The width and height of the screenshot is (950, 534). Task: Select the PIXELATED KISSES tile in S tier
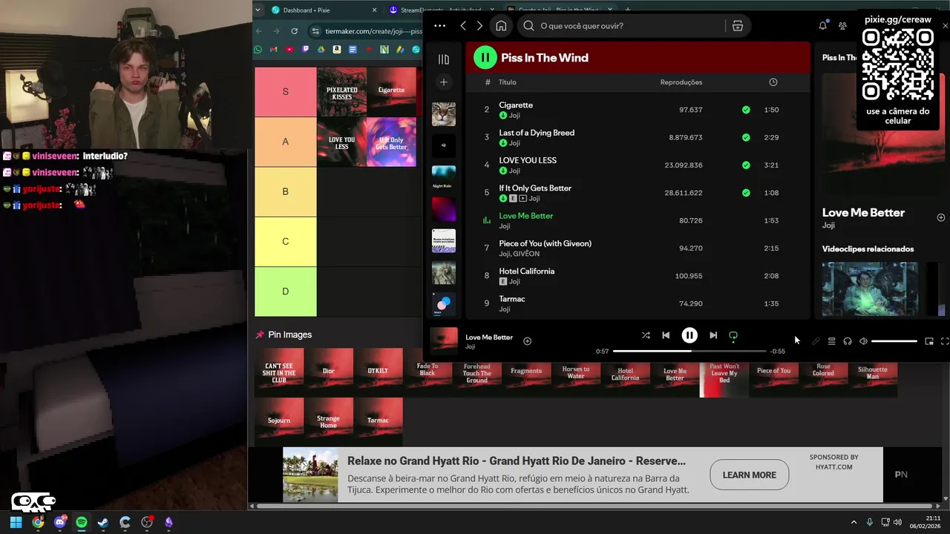tap(341, 92)
